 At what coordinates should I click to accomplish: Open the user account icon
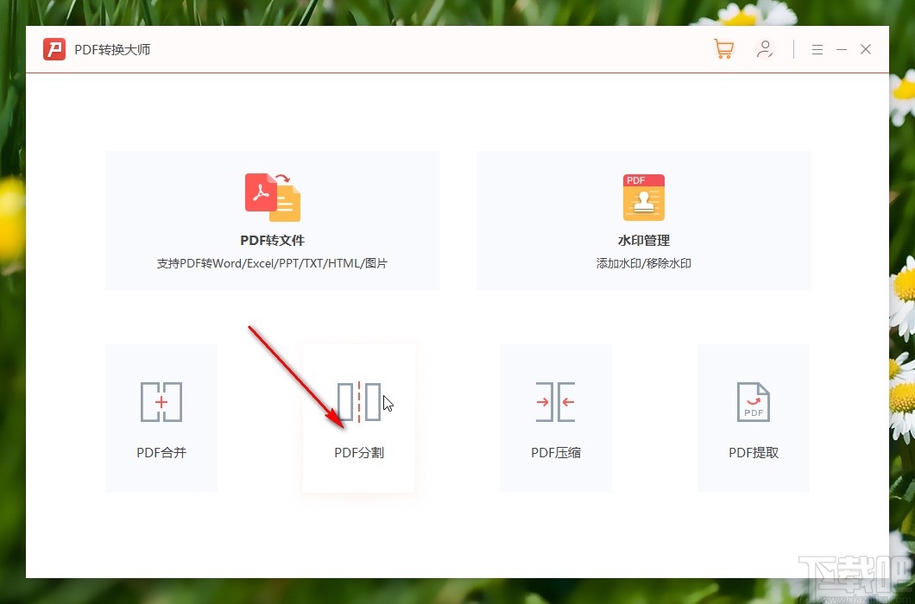[x=765, y=49]
